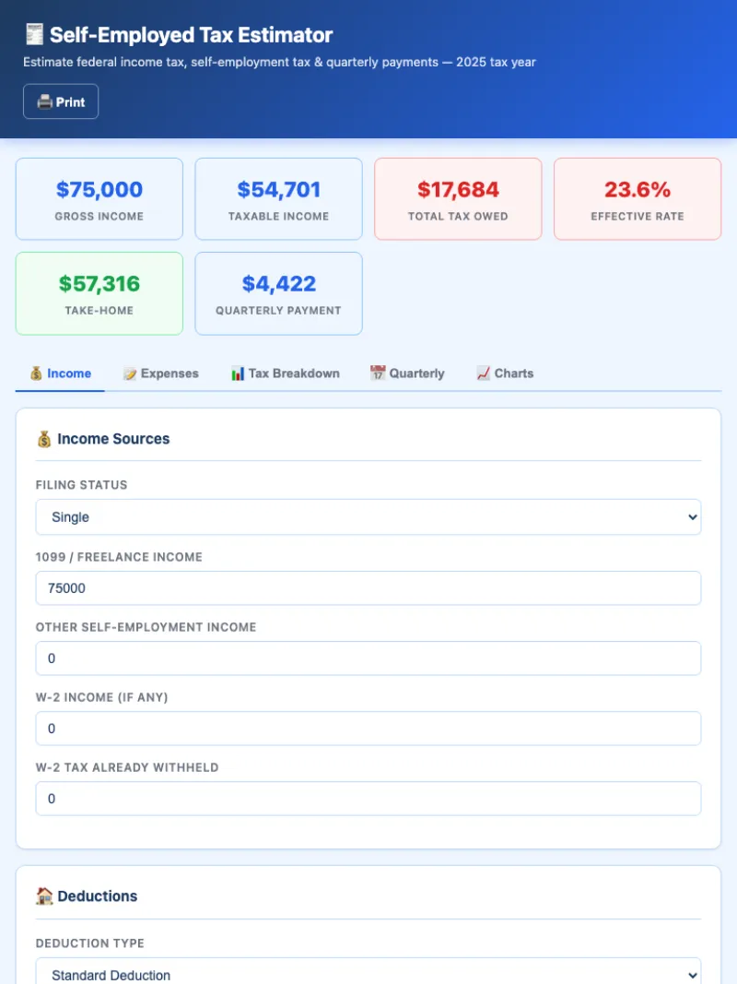The width and height of the screenshot is (737, 984).
Task: Expand the Deduction Type dropdown
Action: pos(368,973)
